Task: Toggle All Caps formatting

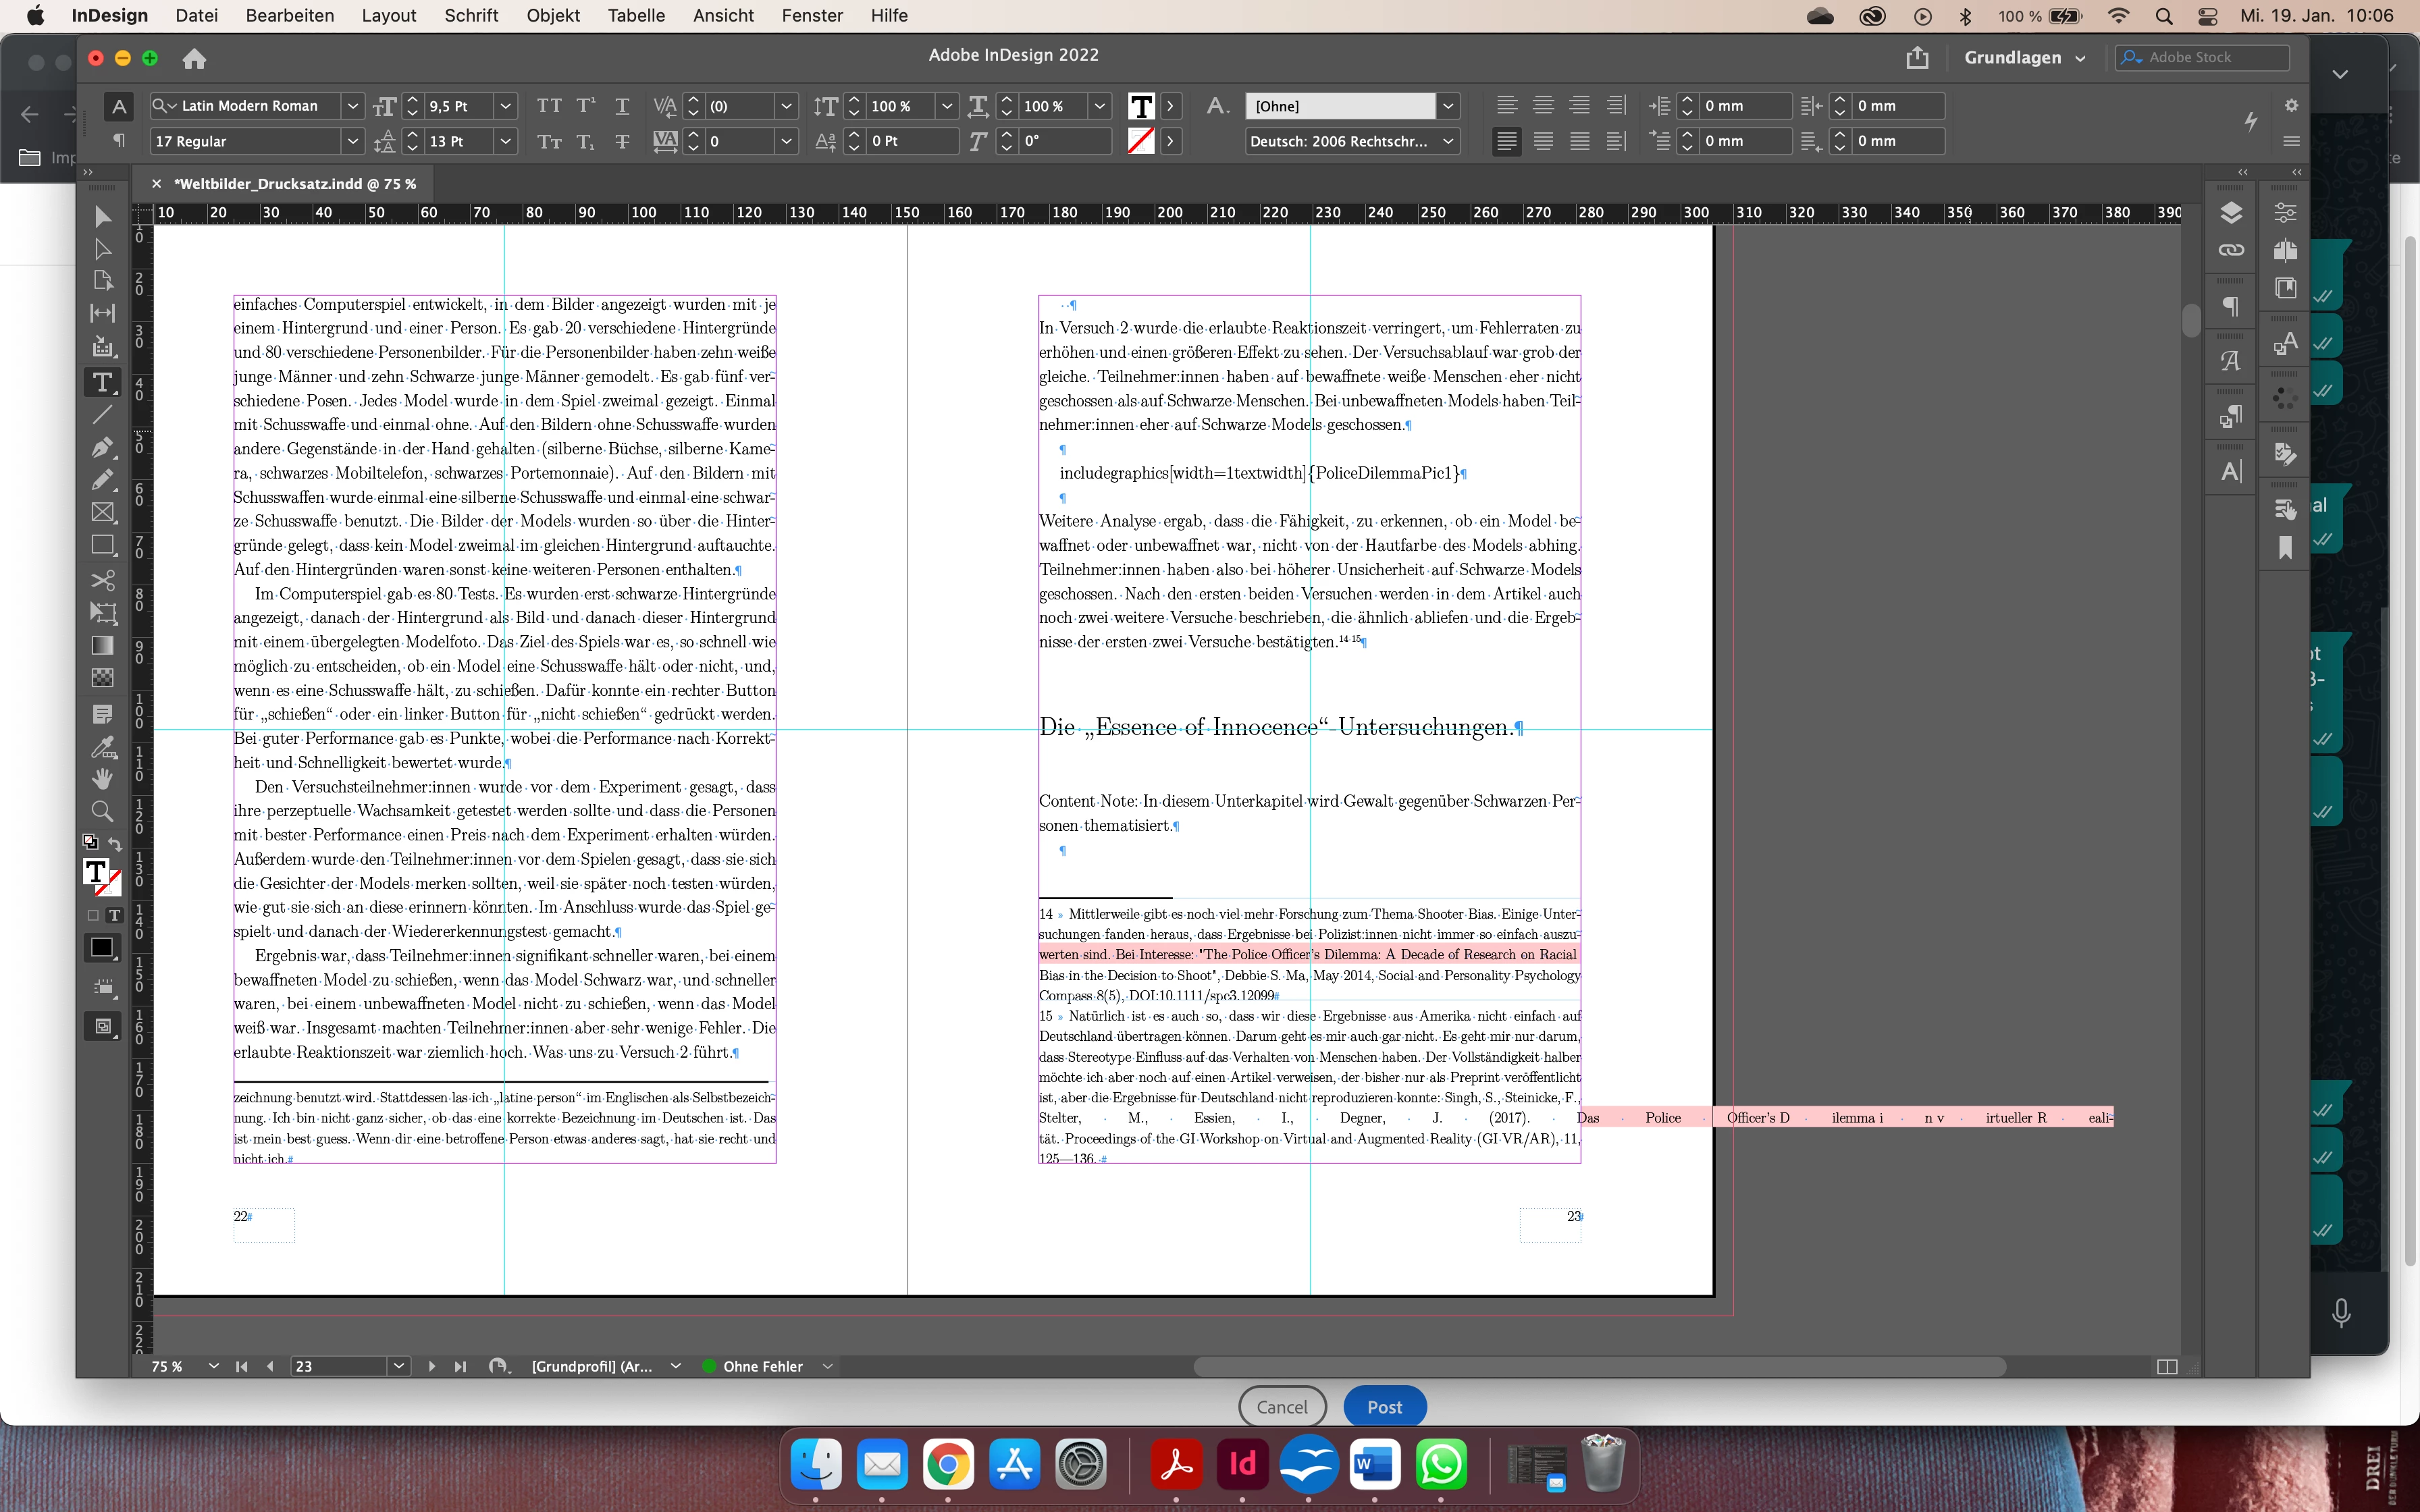Action: tap(549, 106)
